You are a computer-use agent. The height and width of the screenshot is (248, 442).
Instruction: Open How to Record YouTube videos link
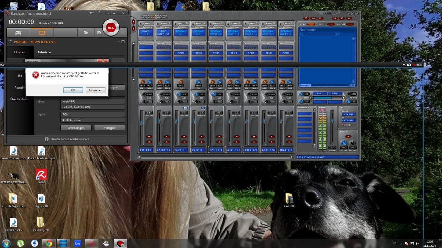tap(70, 139)
